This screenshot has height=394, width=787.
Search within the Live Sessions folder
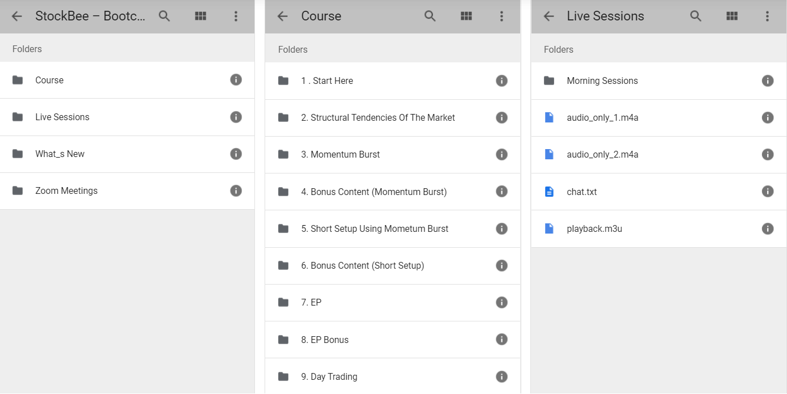[x=696, y=16]
